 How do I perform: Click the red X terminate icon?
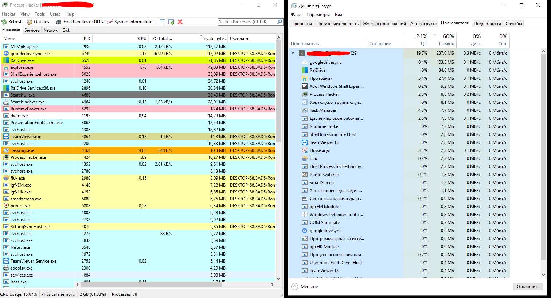[x=180, y=22]
